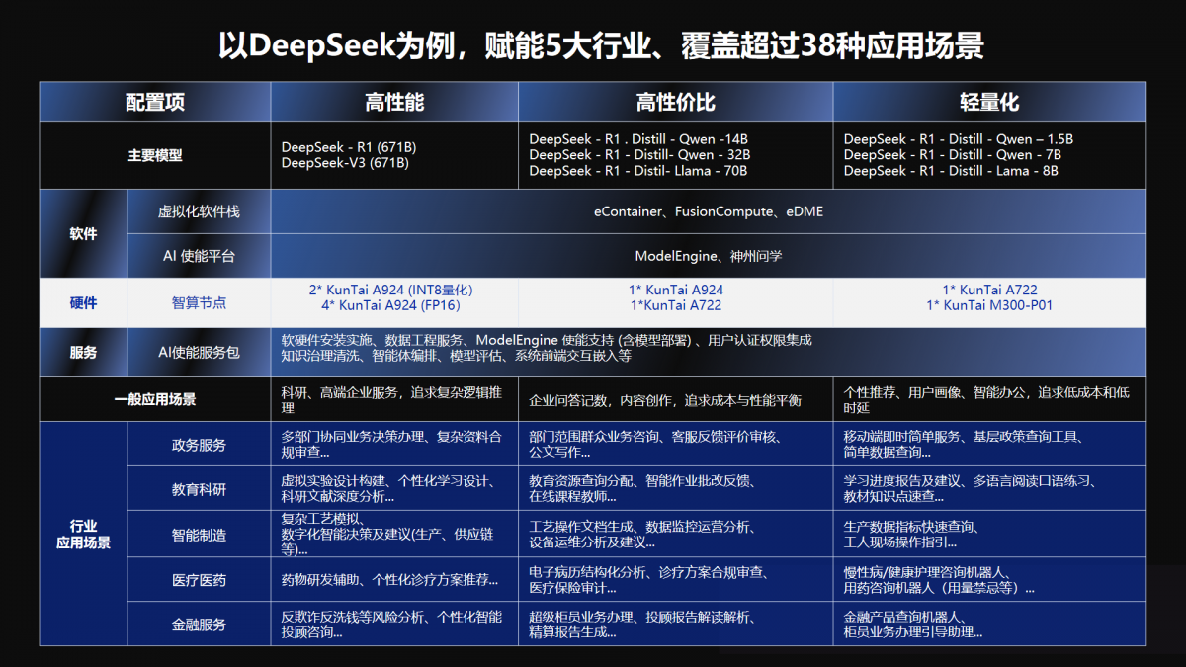This screenshot has width=1186, height=667.
Task: Click the 配置项 header cell
Action: click(154, 100)
